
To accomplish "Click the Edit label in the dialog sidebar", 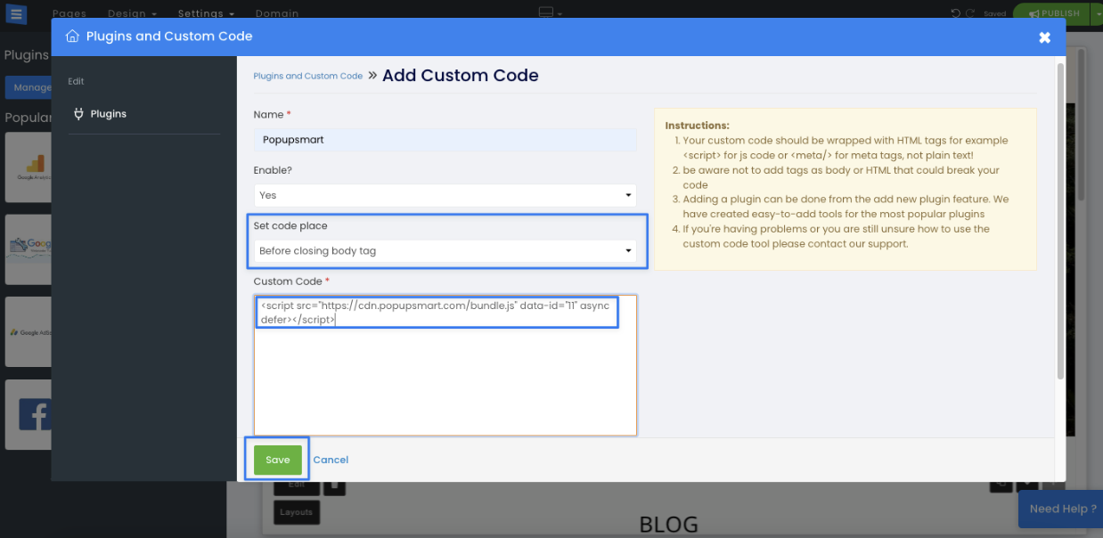I will 76,81.
